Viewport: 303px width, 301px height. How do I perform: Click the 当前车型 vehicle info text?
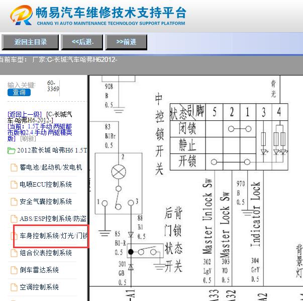click(x=59, y=59)
